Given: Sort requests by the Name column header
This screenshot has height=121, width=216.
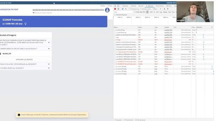Looking at the screenshot, I should 125,27.
